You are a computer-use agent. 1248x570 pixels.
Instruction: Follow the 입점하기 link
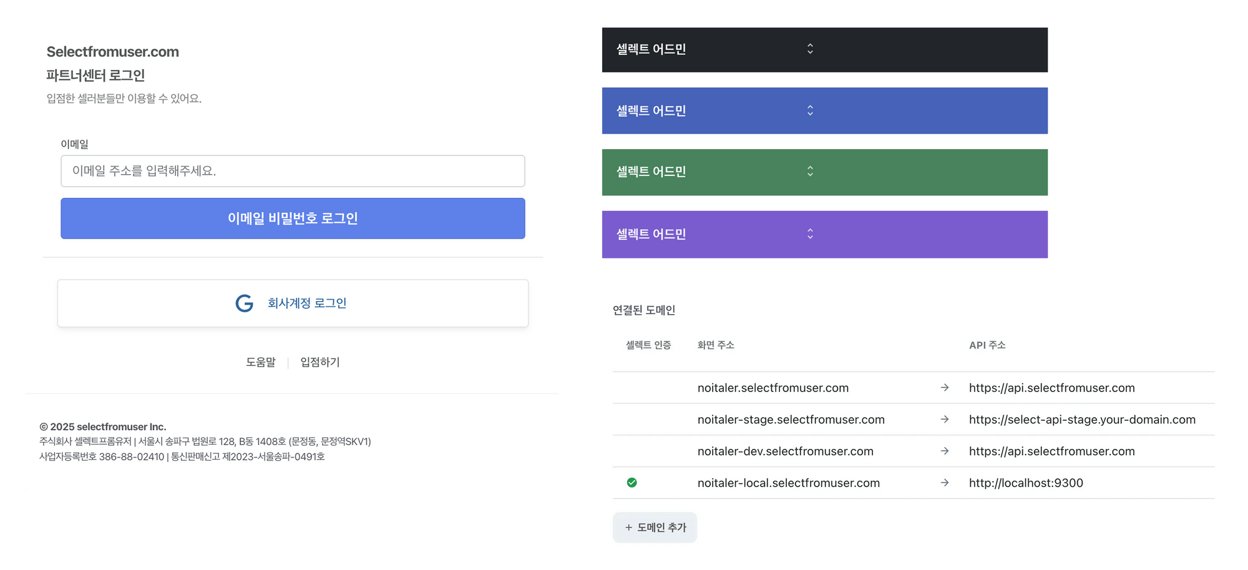click(319, 362)
